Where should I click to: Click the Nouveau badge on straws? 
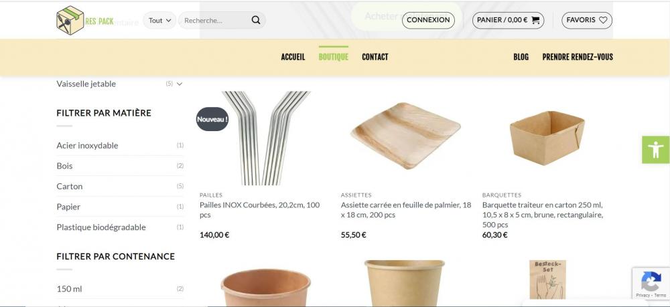212,119
